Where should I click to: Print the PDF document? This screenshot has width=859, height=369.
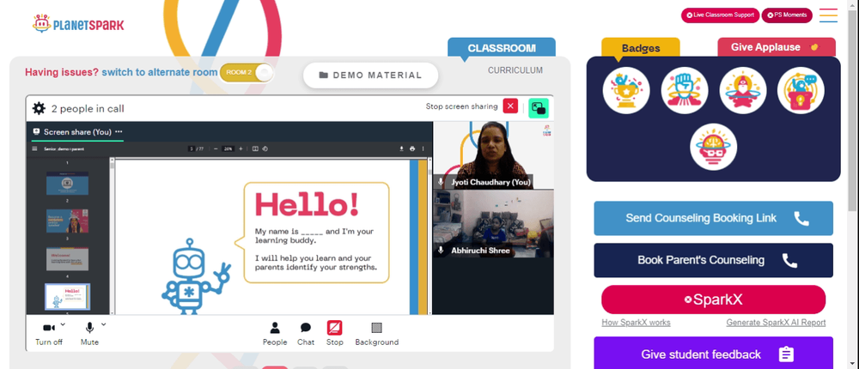412,148
